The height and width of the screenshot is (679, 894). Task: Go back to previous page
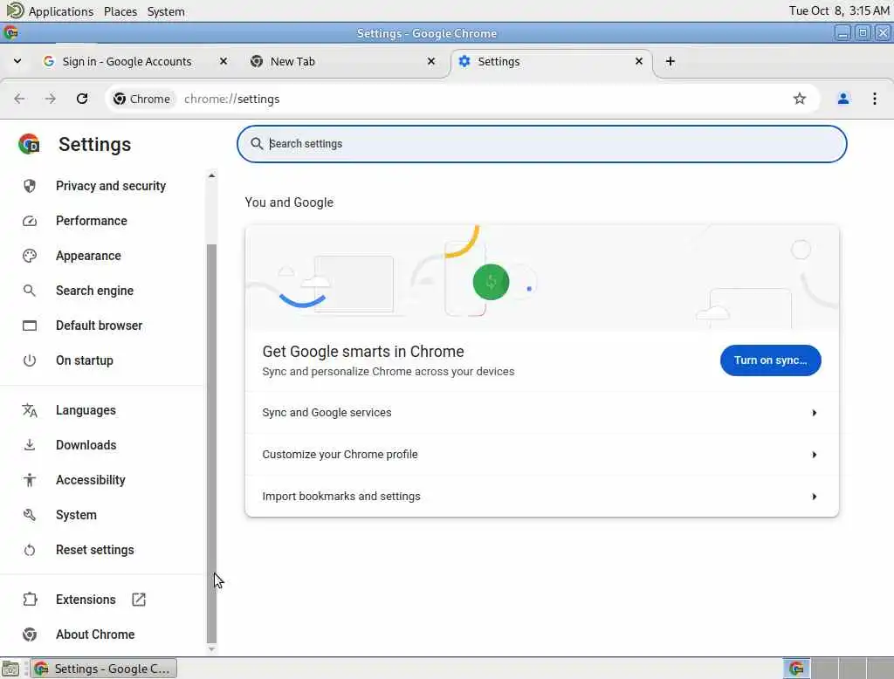19,99
